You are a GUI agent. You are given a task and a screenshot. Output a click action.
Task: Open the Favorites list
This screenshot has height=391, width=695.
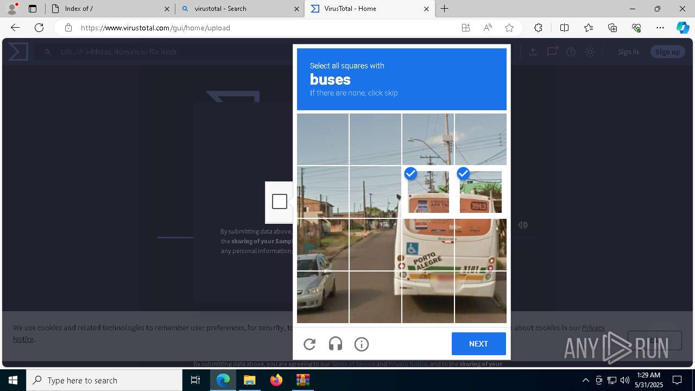[589, 28]
